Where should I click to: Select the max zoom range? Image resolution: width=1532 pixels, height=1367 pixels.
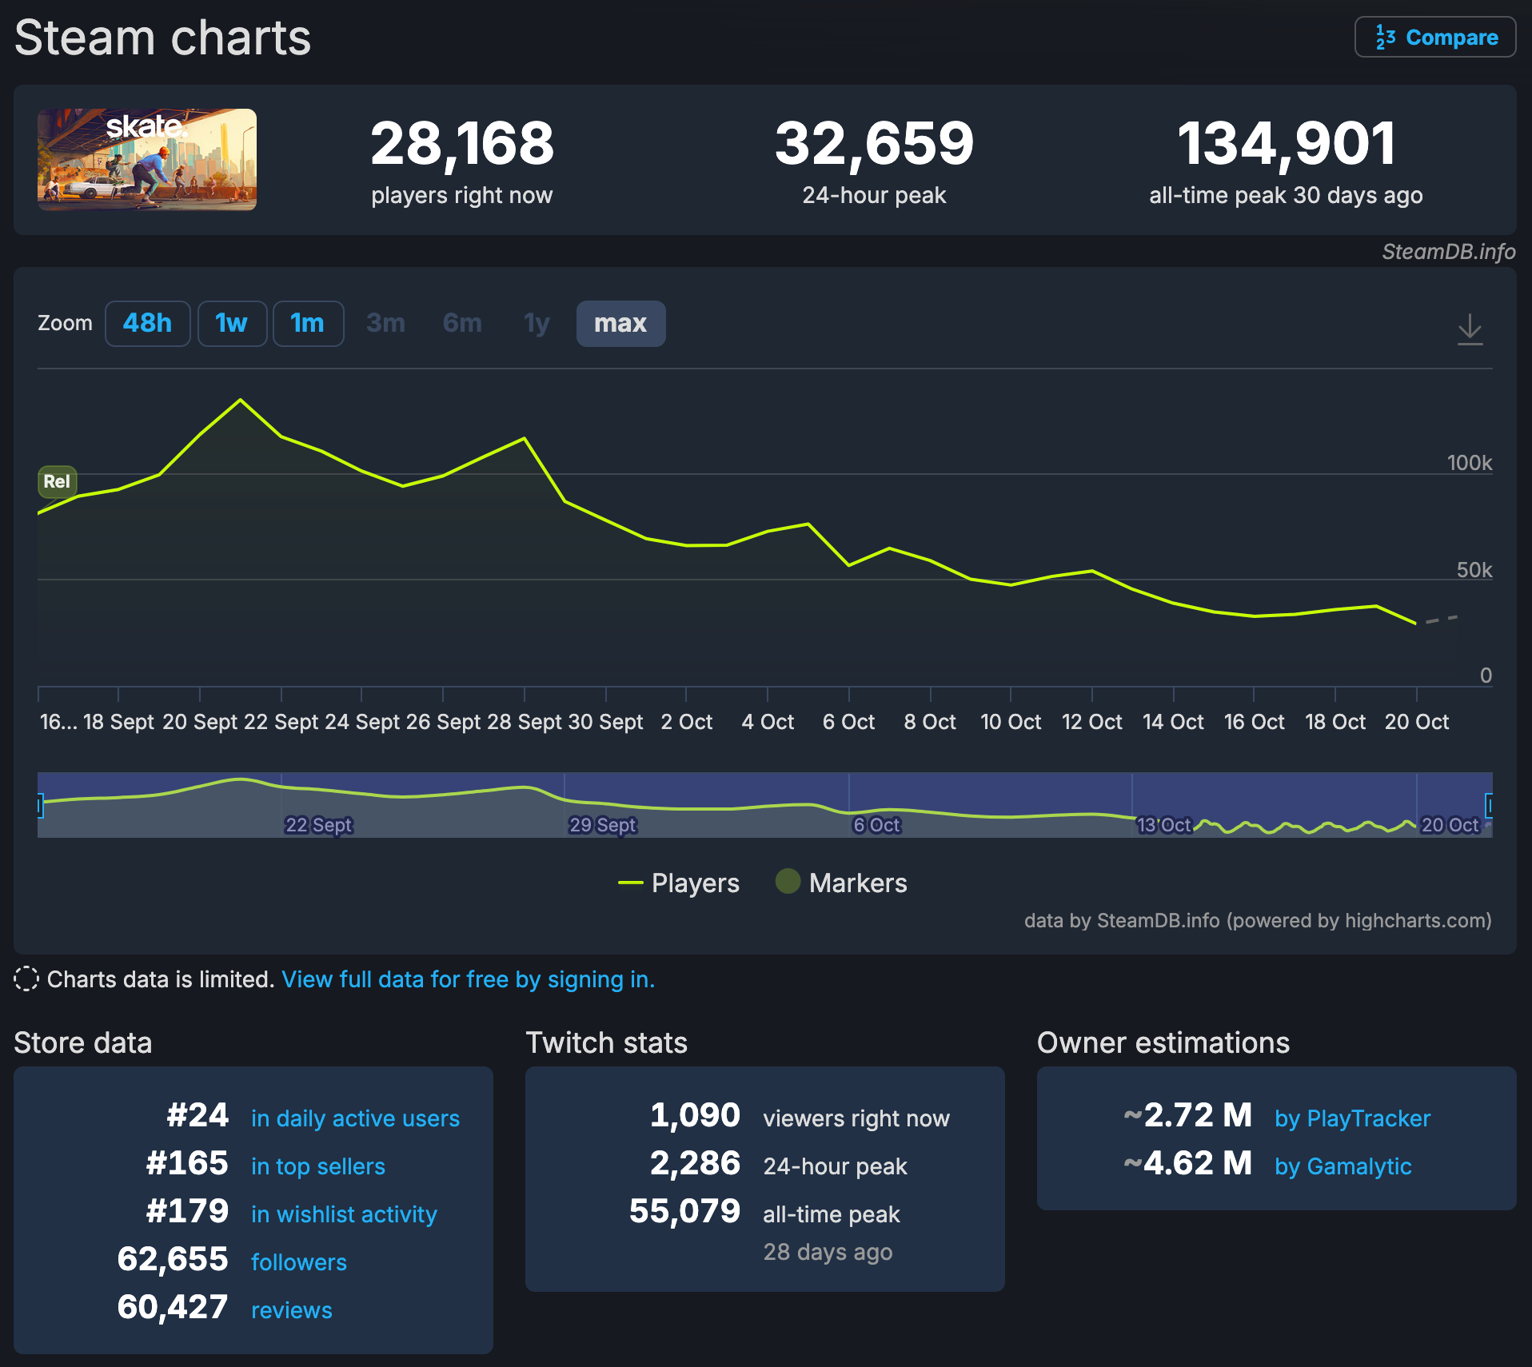(x=620, y=323)
